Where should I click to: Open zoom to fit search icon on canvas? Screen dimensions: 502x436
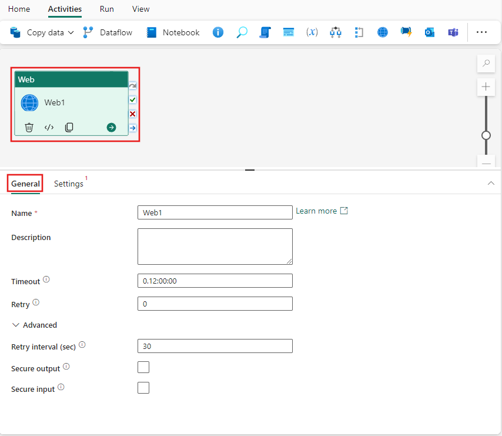click(486, 63)
